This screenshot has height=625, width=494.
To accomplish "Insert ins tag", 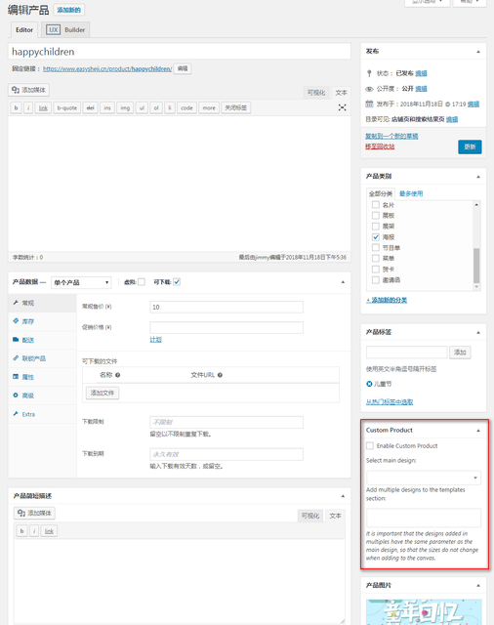I will click(107, 108).
